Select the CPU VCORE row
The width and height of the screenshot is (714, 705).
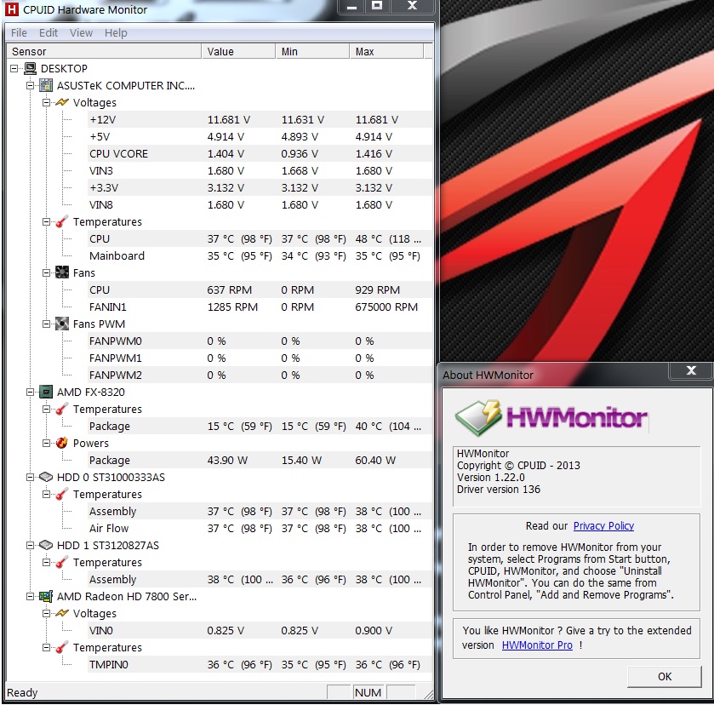[260, 153]
